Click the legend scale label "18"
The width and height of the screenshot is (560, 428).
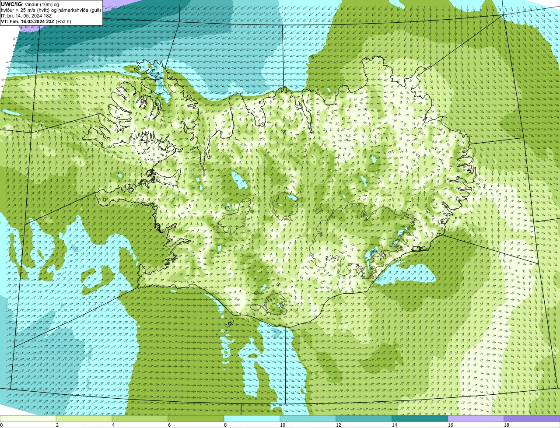507,425
